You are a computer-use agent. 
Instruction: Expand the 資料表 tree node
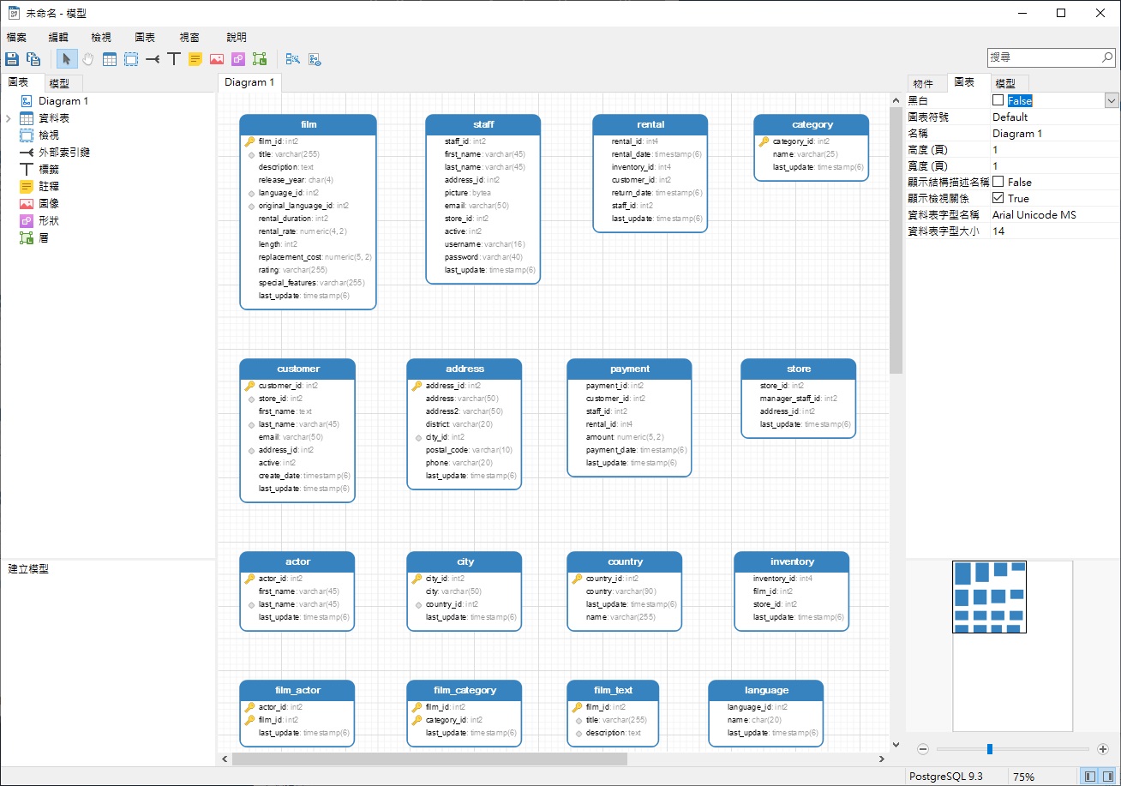click(x=8, y=118)
